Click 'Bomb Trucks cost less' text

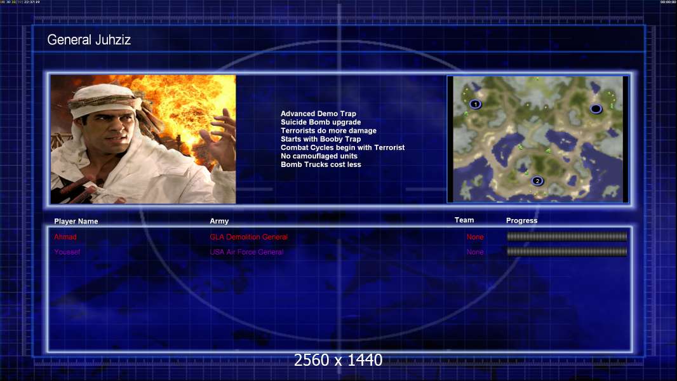coord(321,164)
